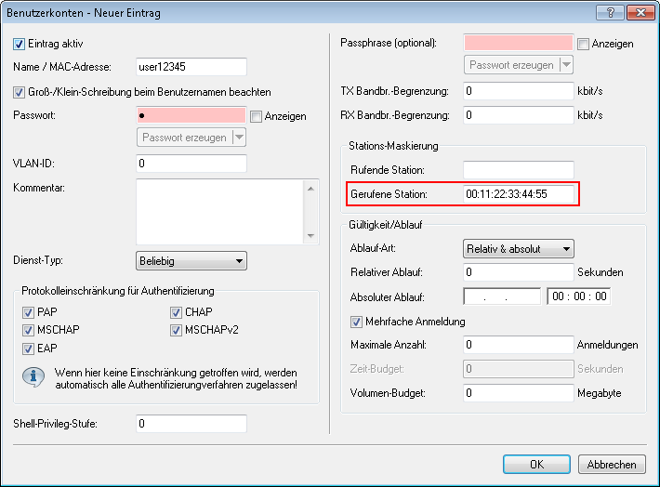
Task: Enable Anzeigen checkbox next to Passphrase
Action: (583, 44)
